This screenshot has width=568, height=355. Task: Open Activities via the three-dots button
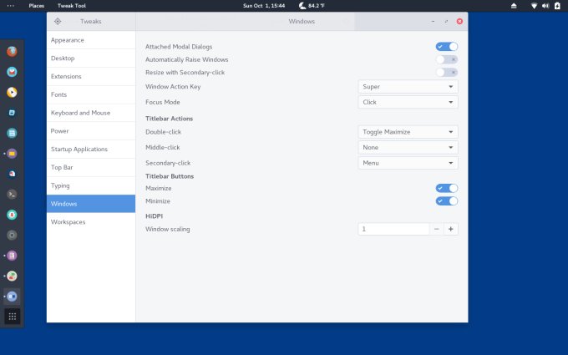11,6
